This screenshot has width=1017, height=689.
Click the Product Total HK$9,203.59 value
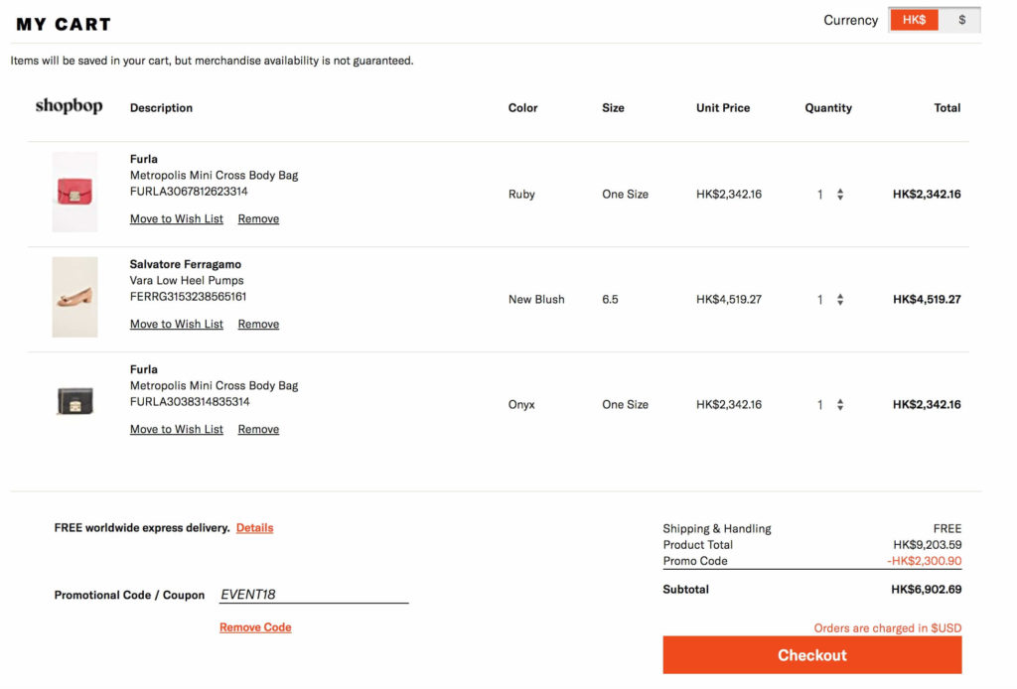coord(928,544)
